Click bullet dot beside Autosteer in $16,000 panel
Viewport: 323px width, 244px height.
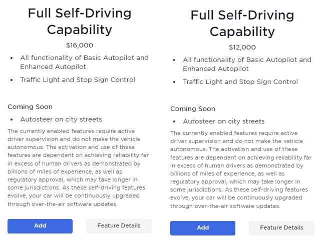12,120
